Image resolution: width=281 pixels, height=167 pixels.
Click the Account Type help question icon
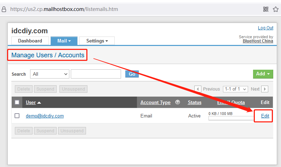click(x=178, y=102)
